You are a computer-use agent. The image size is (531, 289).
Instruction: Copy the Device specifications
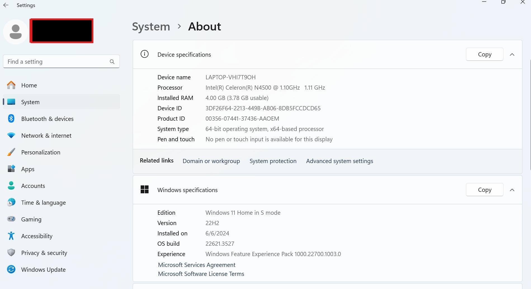point(484,54)
